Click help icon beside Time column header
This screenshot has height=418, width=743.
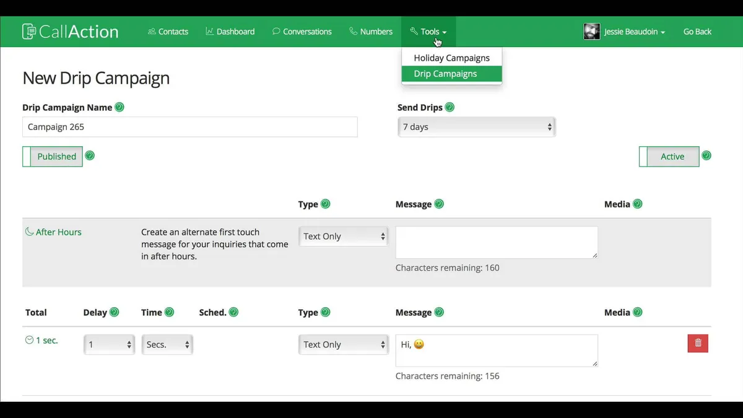pos(170,312)
